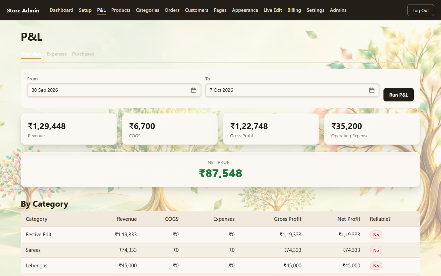Switch to the Overview tab
This screenshot has height=276, width=441.
tap(31, 54)
